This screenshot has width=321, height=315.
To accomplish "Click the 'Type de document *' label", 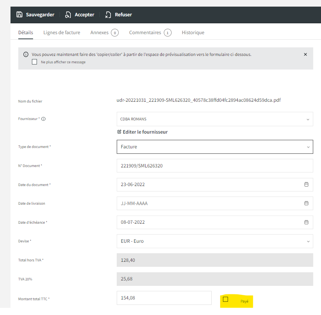I will click(x=34, y=147).
